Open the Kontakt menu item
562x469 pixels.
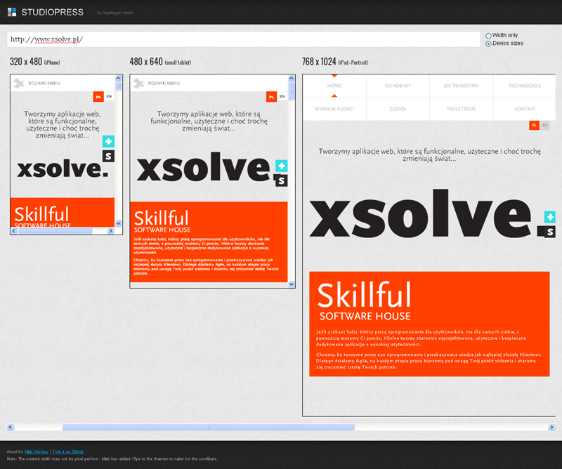pos(524,109)
